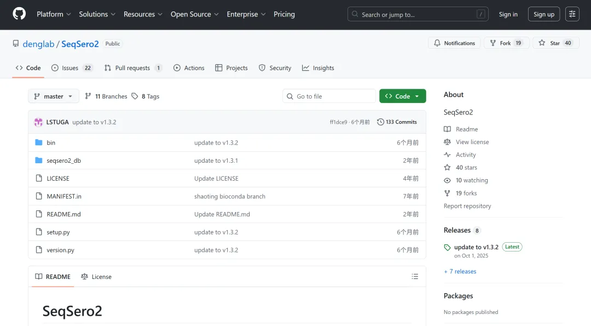The width and height of the screenshot is (591, 326).
Task: View the 133 Commits history
Action: (x=397, y=122)
